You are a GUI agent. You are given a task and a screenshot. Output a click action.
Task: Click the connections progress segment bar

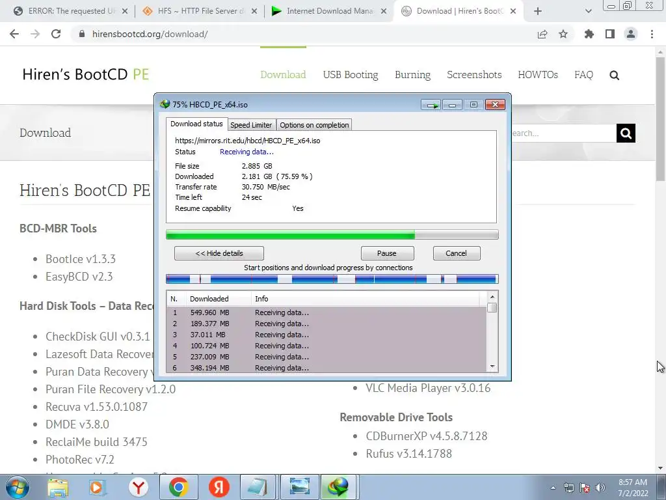point(332,279)
